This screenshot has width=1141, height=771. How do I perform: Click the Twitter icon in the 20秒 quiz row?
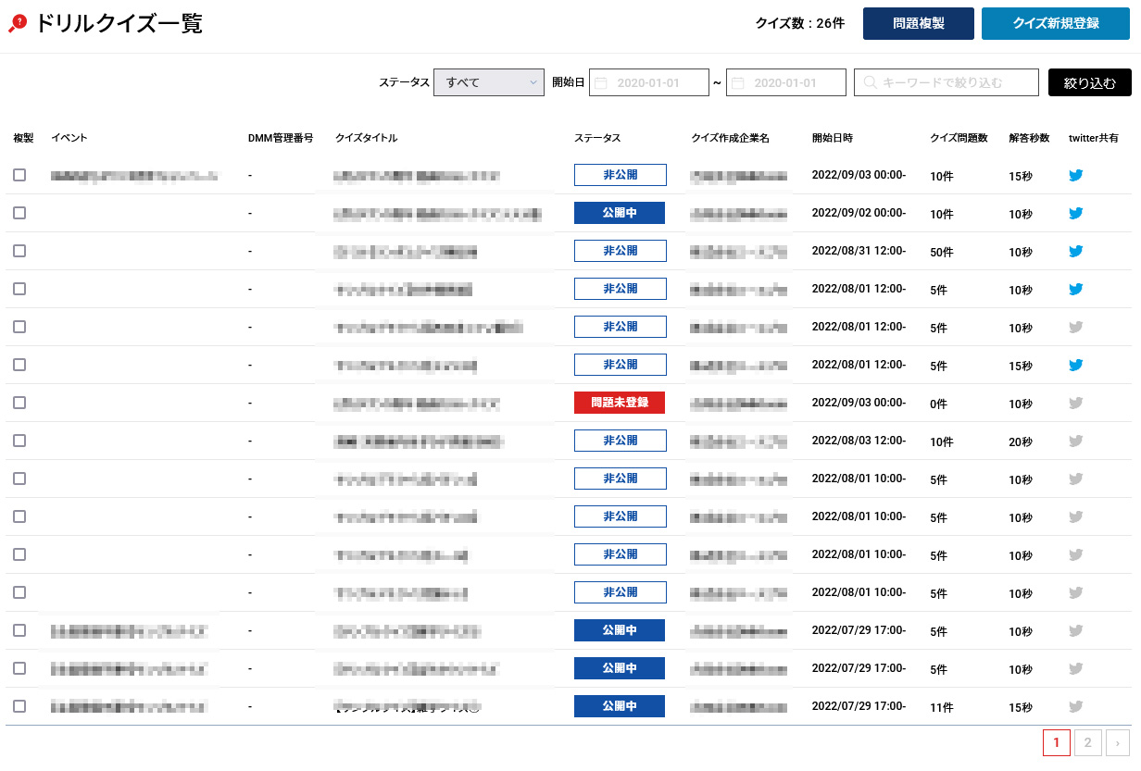tap(1075, 441)
